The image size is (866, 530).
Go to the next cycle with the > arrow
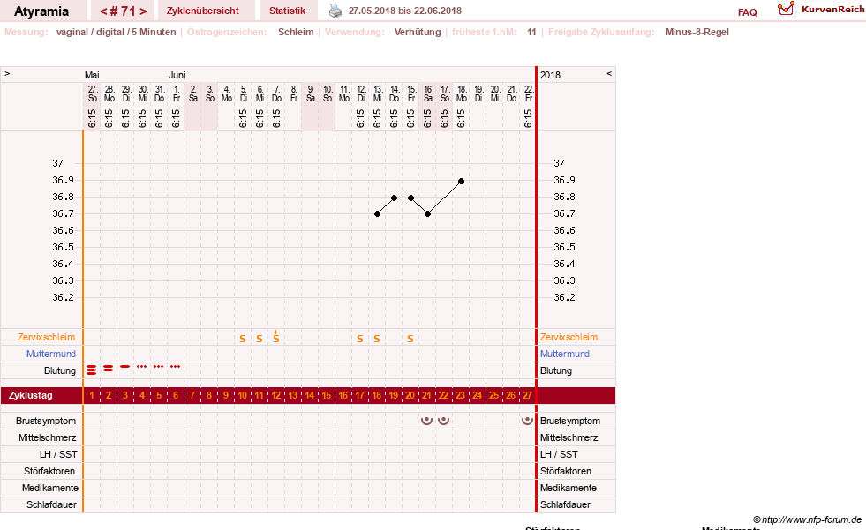pos(143,11)
